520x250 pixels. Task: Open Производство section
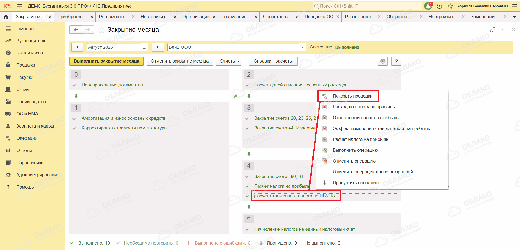click(x=31, y=102)
